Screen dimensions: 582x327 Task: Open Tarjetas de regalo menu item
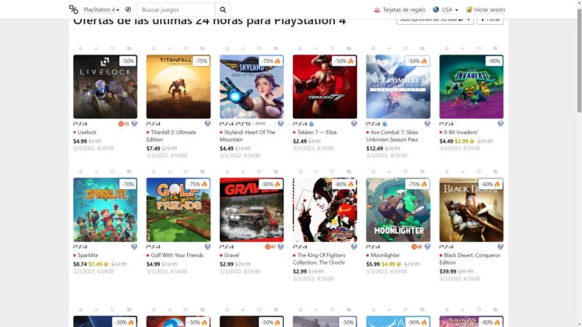point(400,9)
